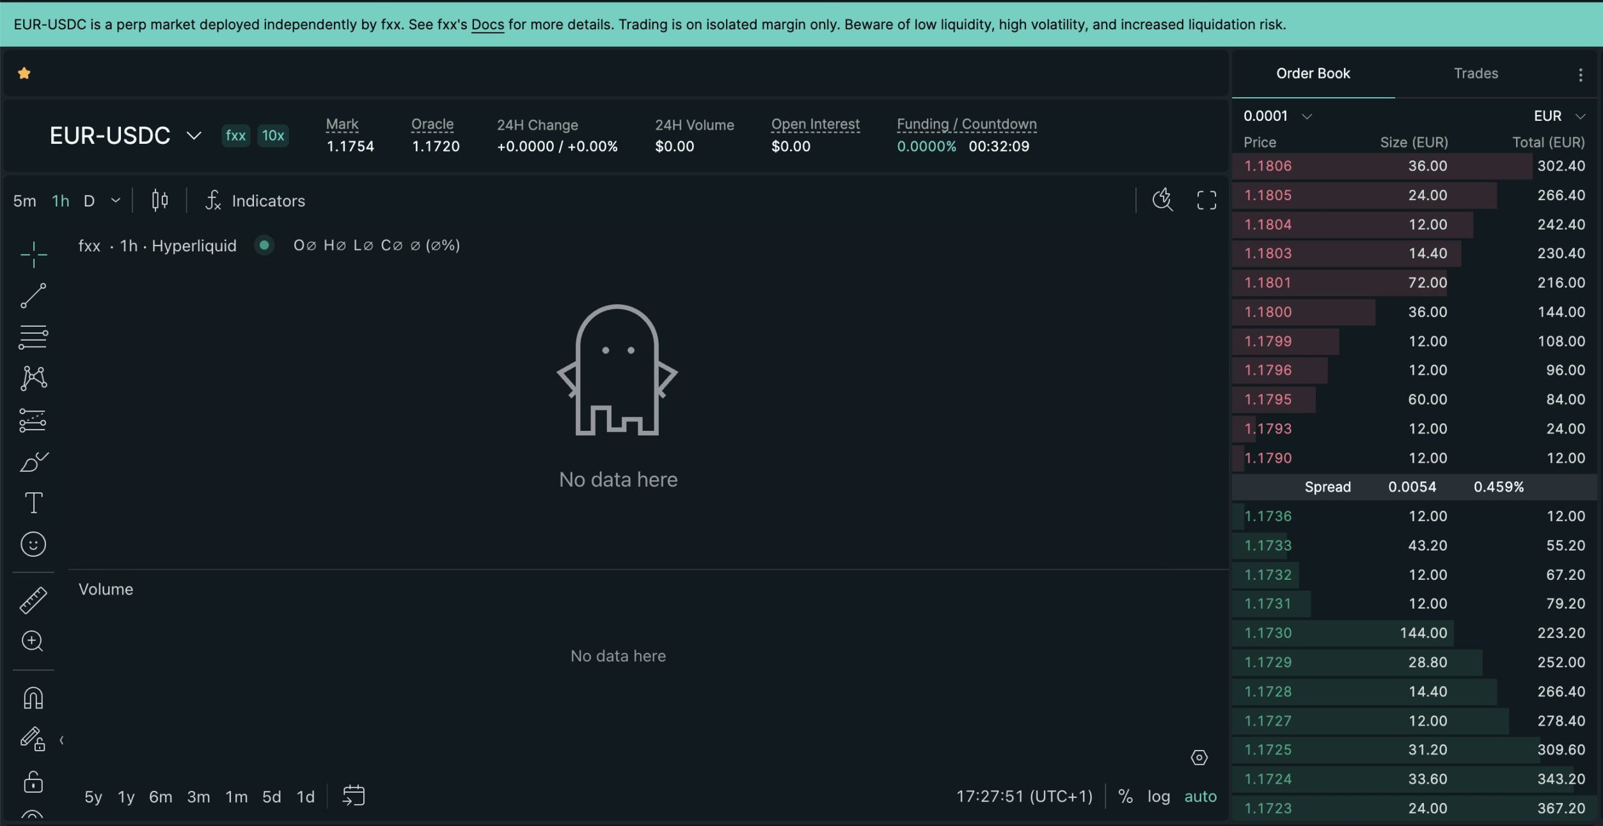This screenshot has width=1603, height=826.
Task: Open the timeframe dropdown chevron
Action: [x=115, y=200]
